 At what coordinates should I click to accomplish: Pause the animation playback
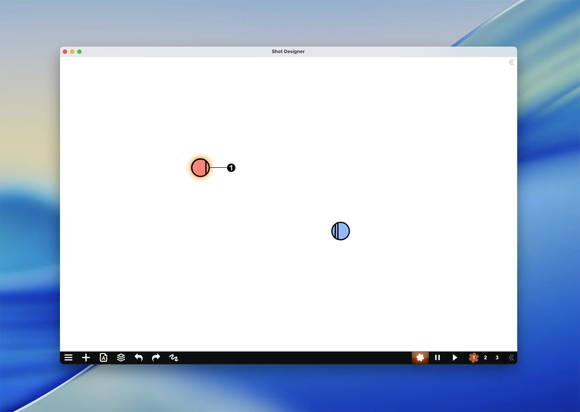point(437,357)
